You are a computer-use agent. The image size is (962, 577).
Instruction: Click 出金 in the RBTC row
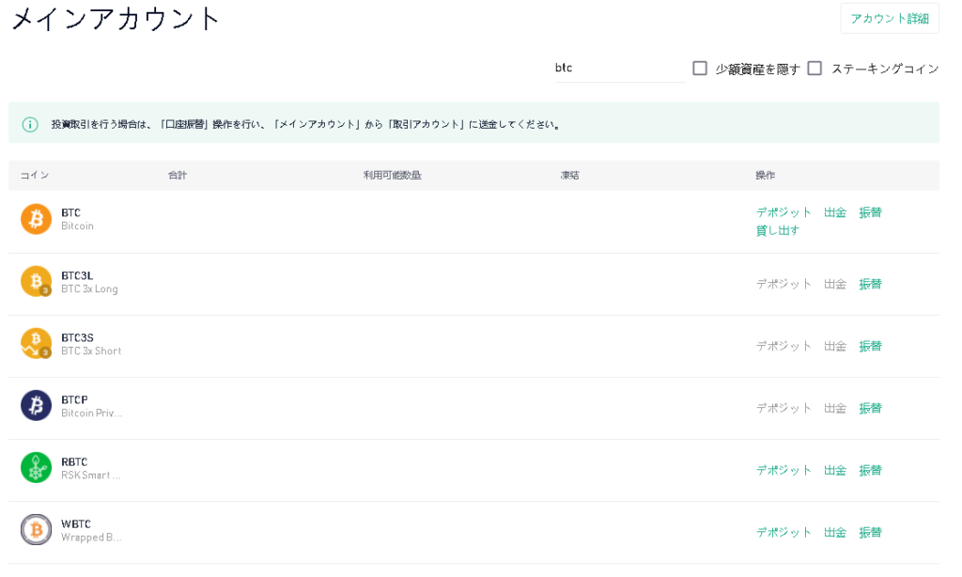point(835,470)
